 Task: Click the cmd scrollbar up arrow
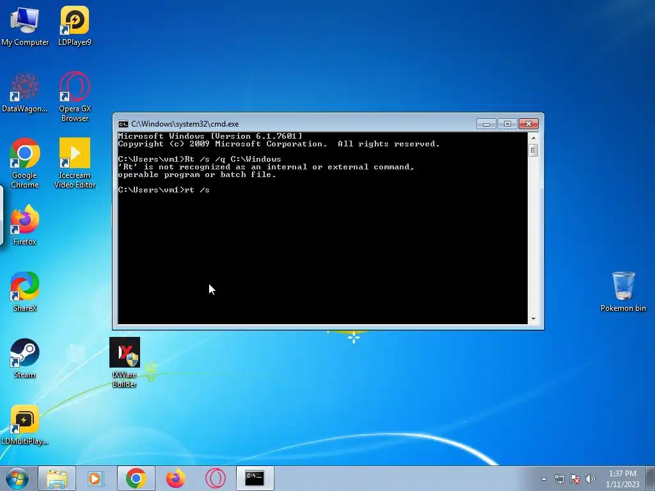click(533, 137)
